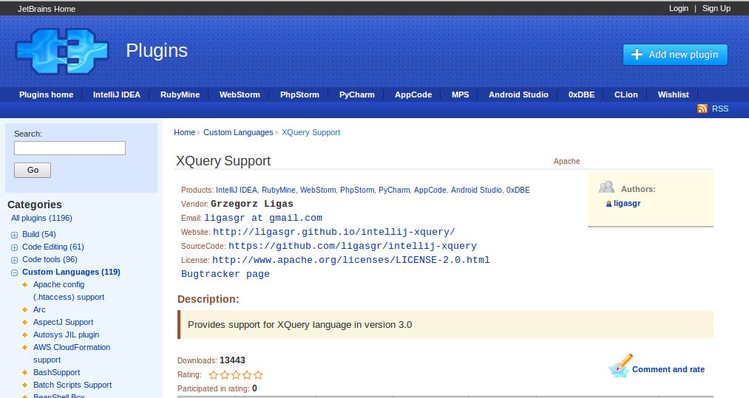Viewport: 749px width, 398px height.
Task: Open the Arc plugin link
Action: pyautogui.click(x=39, y=309)
